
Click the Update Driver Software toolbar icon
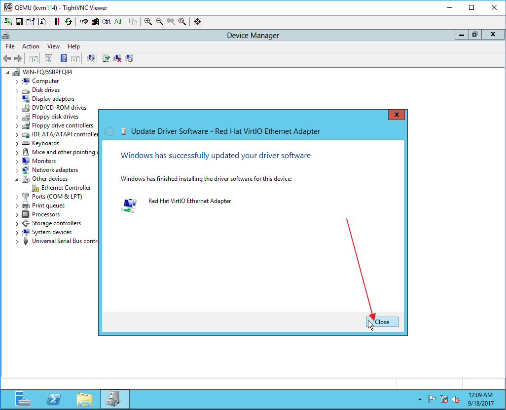pos(106,58)
